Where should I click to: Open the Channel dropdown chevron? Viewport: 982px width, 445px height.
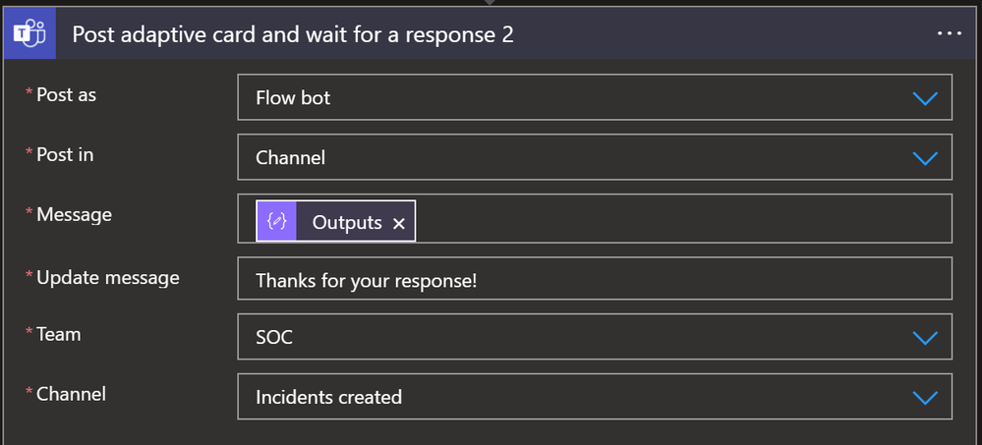tap(925, 398)
